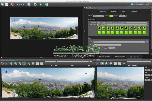The height and width of the screenshot is (101, 152).
Task: Click the right arrow controls bar button
Action: [113, 28]
